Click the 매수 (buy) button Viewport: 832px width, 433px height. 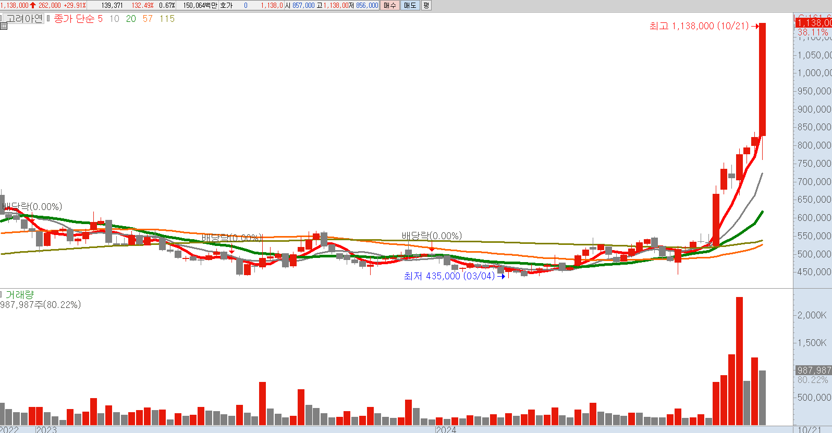[389, 5]
